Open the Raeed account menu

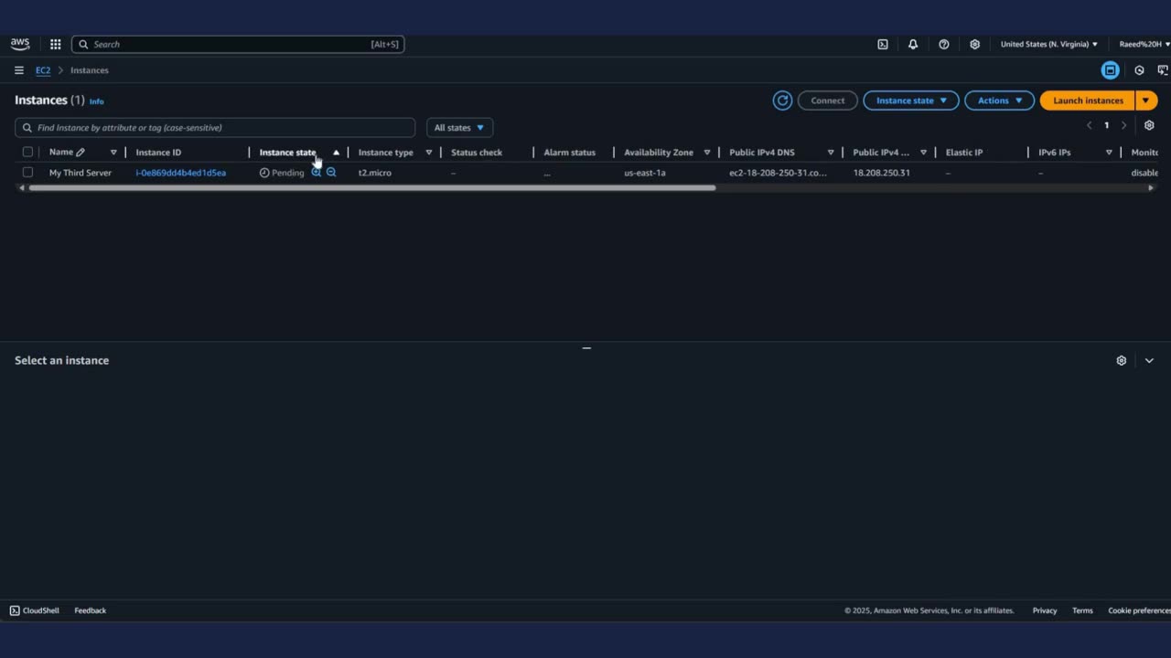(x=1144, y=44)
